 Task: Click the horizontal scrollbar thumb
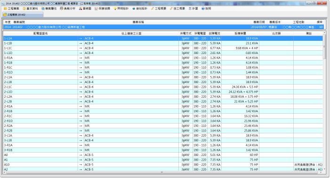click(162, 172)
